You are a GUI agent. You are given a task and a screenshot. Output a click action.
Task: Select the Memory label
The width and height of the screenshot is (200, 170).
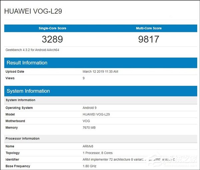pos(12,128)
